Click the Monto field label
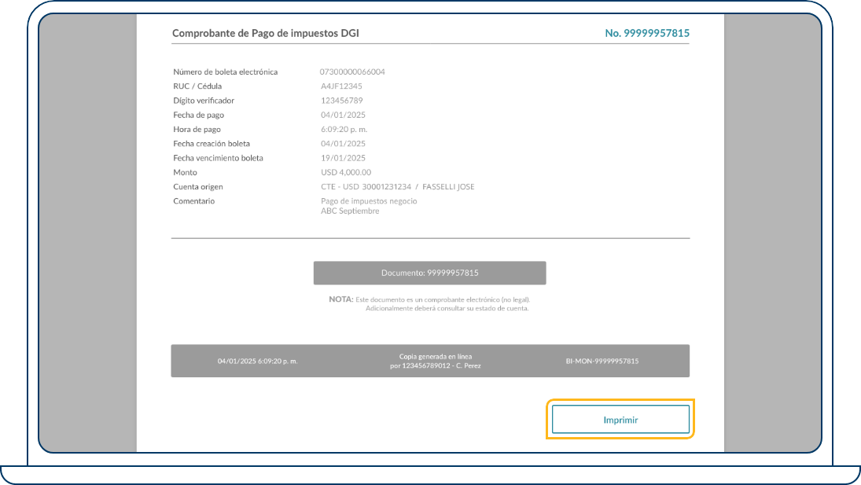 click(x=186, y=172)
